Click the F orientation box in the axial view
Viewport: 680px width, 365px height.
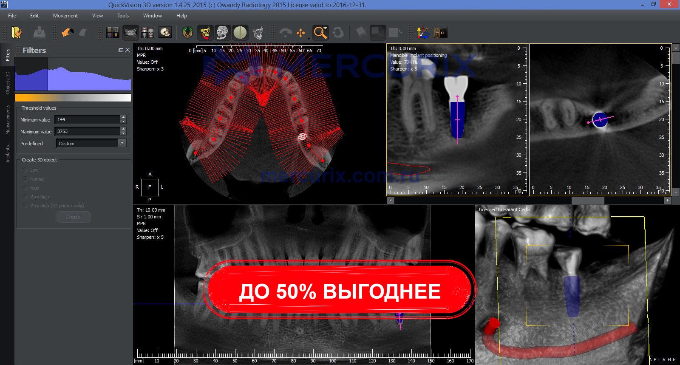click(150, 187)
